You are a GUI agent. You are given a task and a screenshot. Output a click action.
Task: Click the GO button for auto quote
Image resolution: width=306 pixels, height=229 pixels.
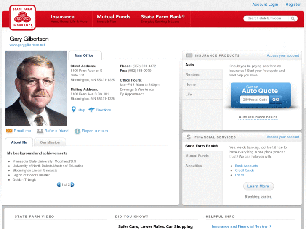[276, 100]
